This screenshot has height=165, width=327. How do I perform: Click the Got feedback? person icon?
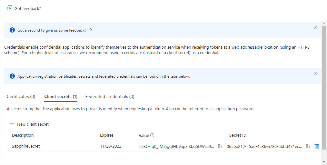[9, 8]
